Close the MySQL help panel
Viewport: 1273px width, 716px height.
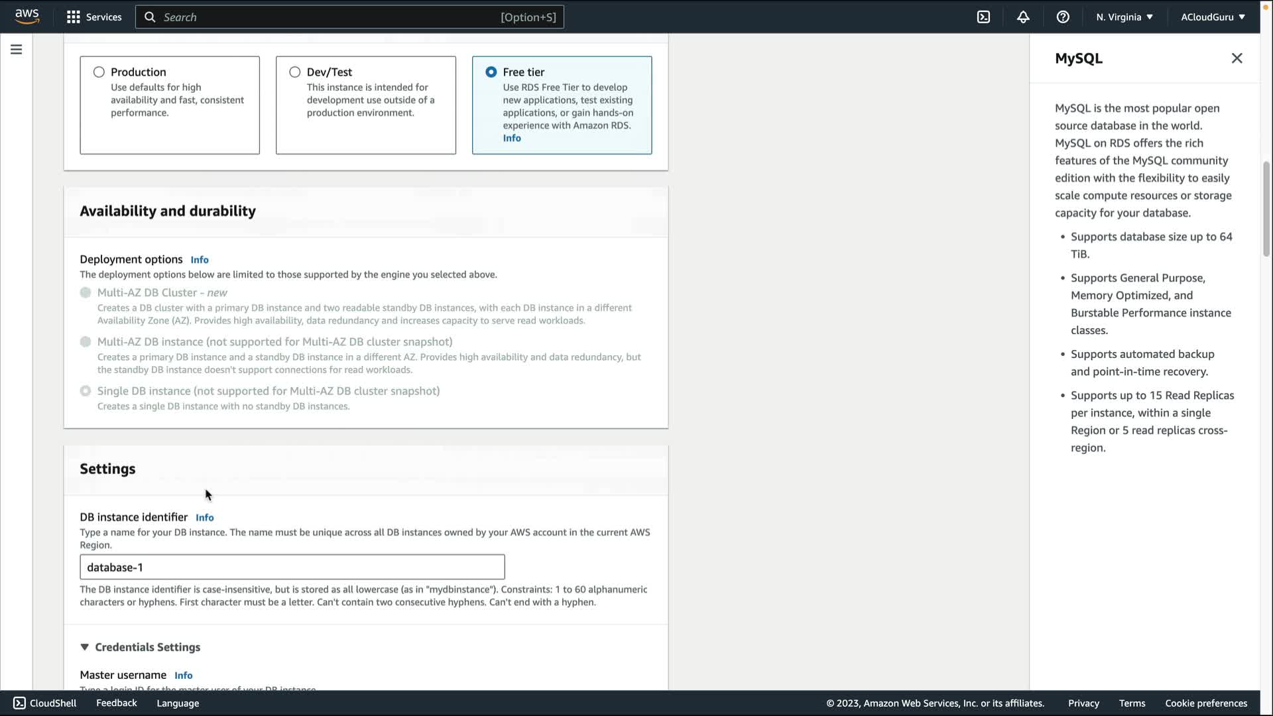tap(1237, 58)
